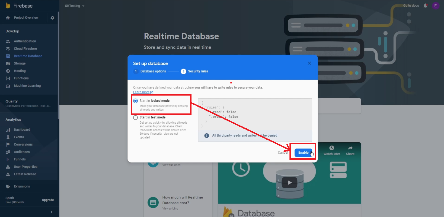Open Cloud Firestore from sidebar
This screenshot has width=444, height=217.
click(x=25, y=49)
